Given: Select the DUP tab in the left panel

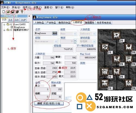Looking at the screenshot, I should tap(23, 20).
